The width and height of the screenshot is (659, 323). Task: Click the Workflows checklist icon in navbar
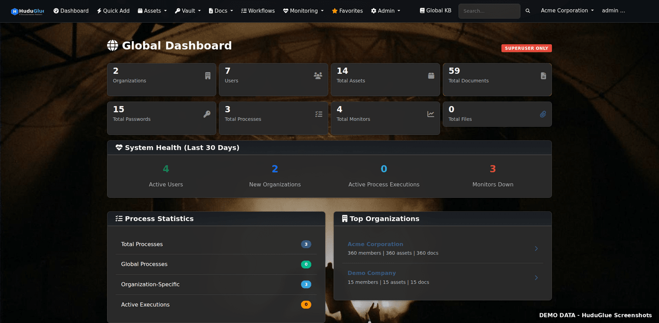tap(244, 11)
